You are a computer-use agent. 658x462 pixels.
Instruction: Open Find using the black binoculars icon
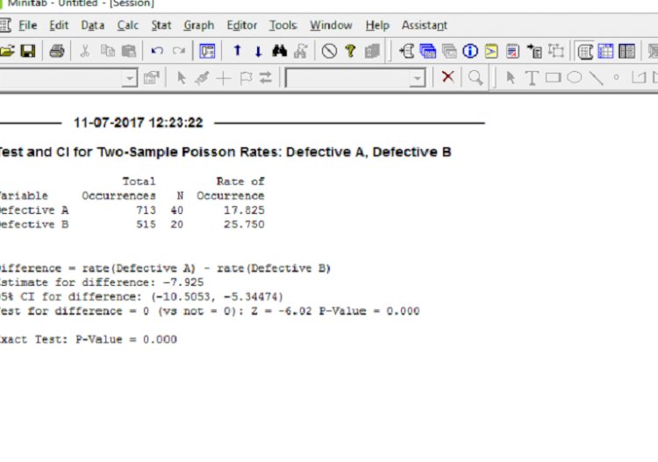(x=280, y=51)
